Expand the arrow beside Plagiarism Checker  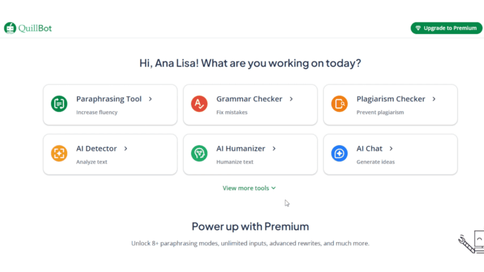(433, 99)
